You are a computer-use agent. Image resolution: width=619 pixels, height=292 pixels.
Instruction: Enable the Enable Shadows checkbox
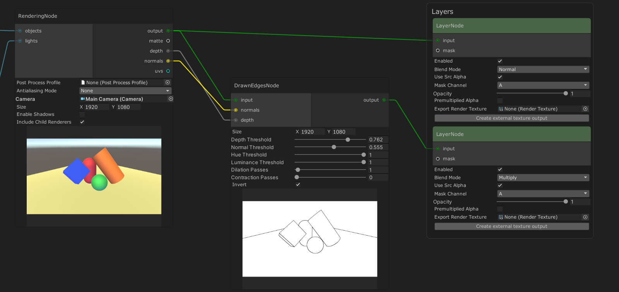82,114
